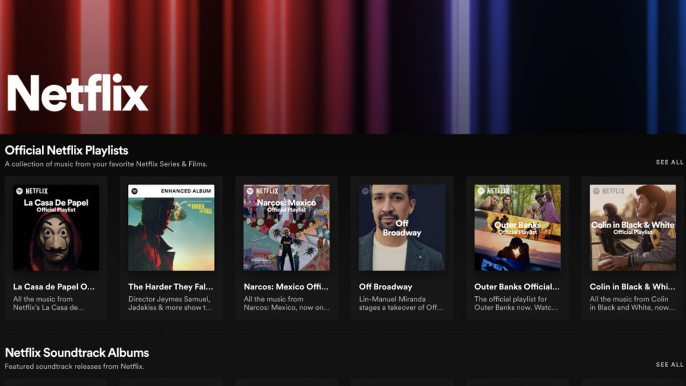Click Spotify logo on La Casa De Papel cover
This screenshot has width=686, height=386.
[x=19, y=191]
